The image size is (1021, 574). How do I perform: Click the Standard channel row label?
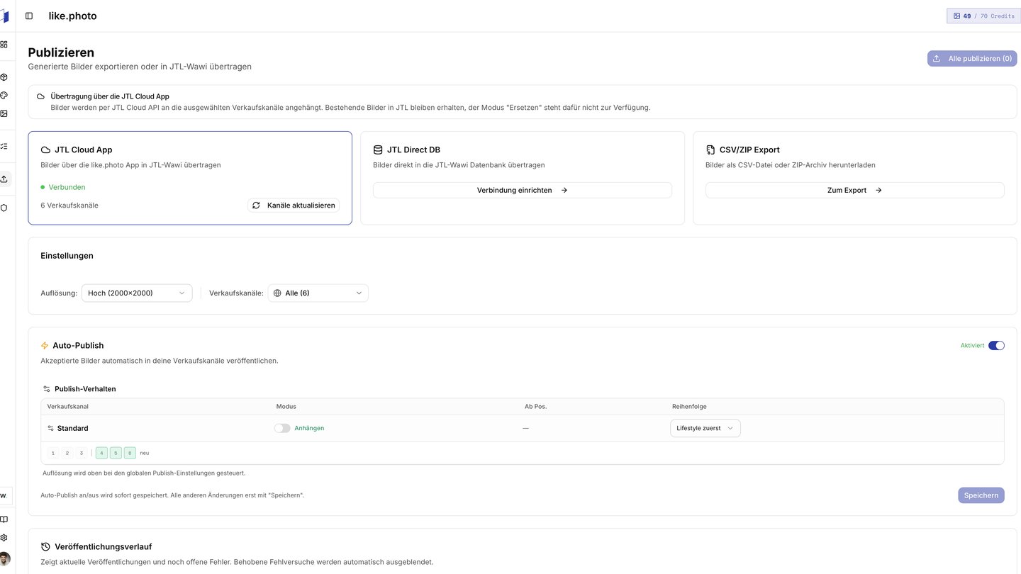click(x=72, y=428)
